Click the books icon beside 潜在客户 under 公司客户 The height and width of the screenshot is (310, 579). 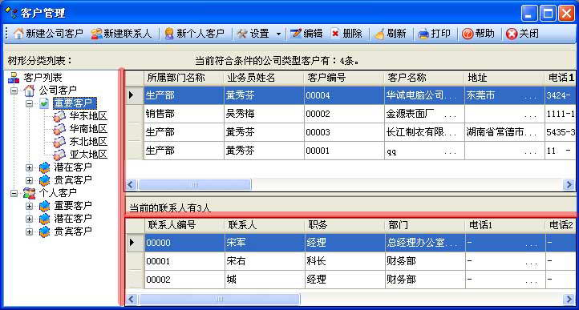pyautogui.click(x=44, y=167)
